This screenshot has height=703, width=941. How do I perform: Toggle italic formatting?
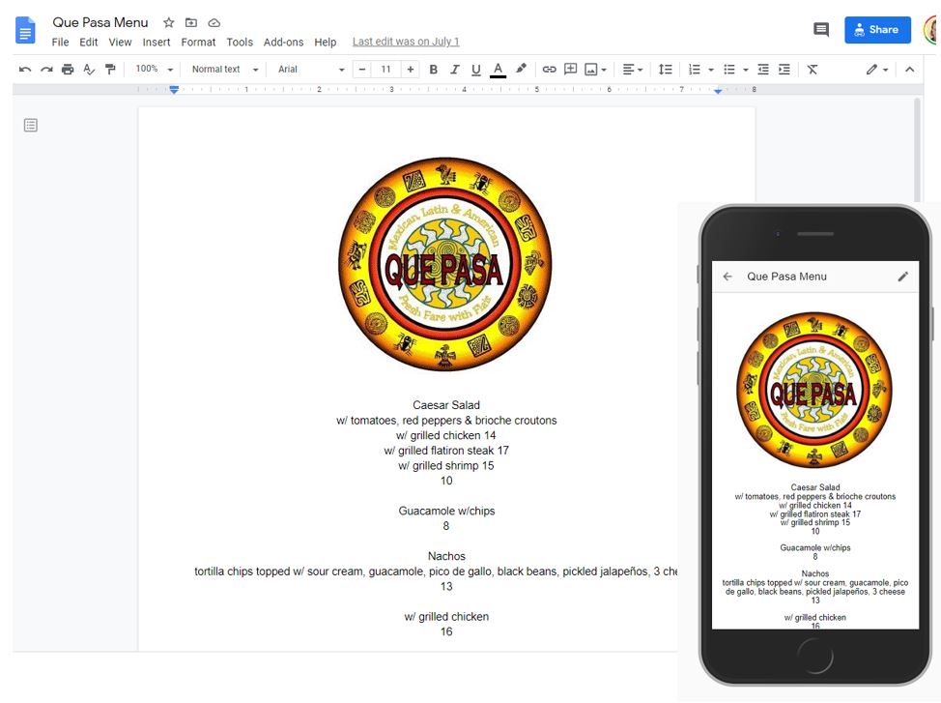pos(455,69)
